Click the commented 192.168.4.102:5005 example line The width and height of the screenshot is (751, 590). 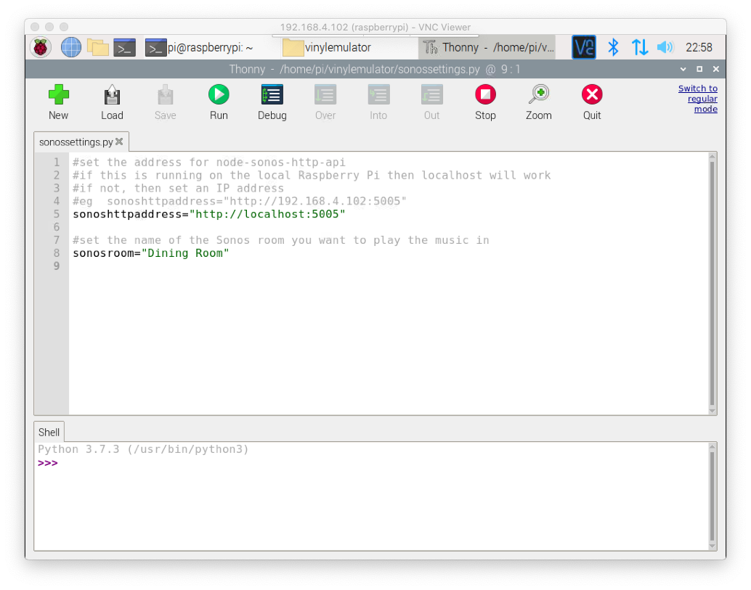tap(240, 201)
